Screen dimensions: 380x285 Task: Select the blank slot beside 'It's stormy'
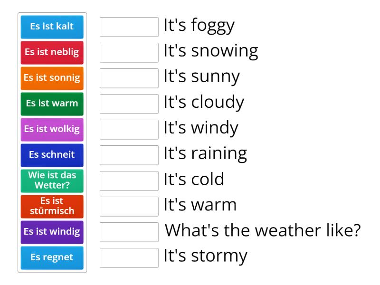coord(129,258)
